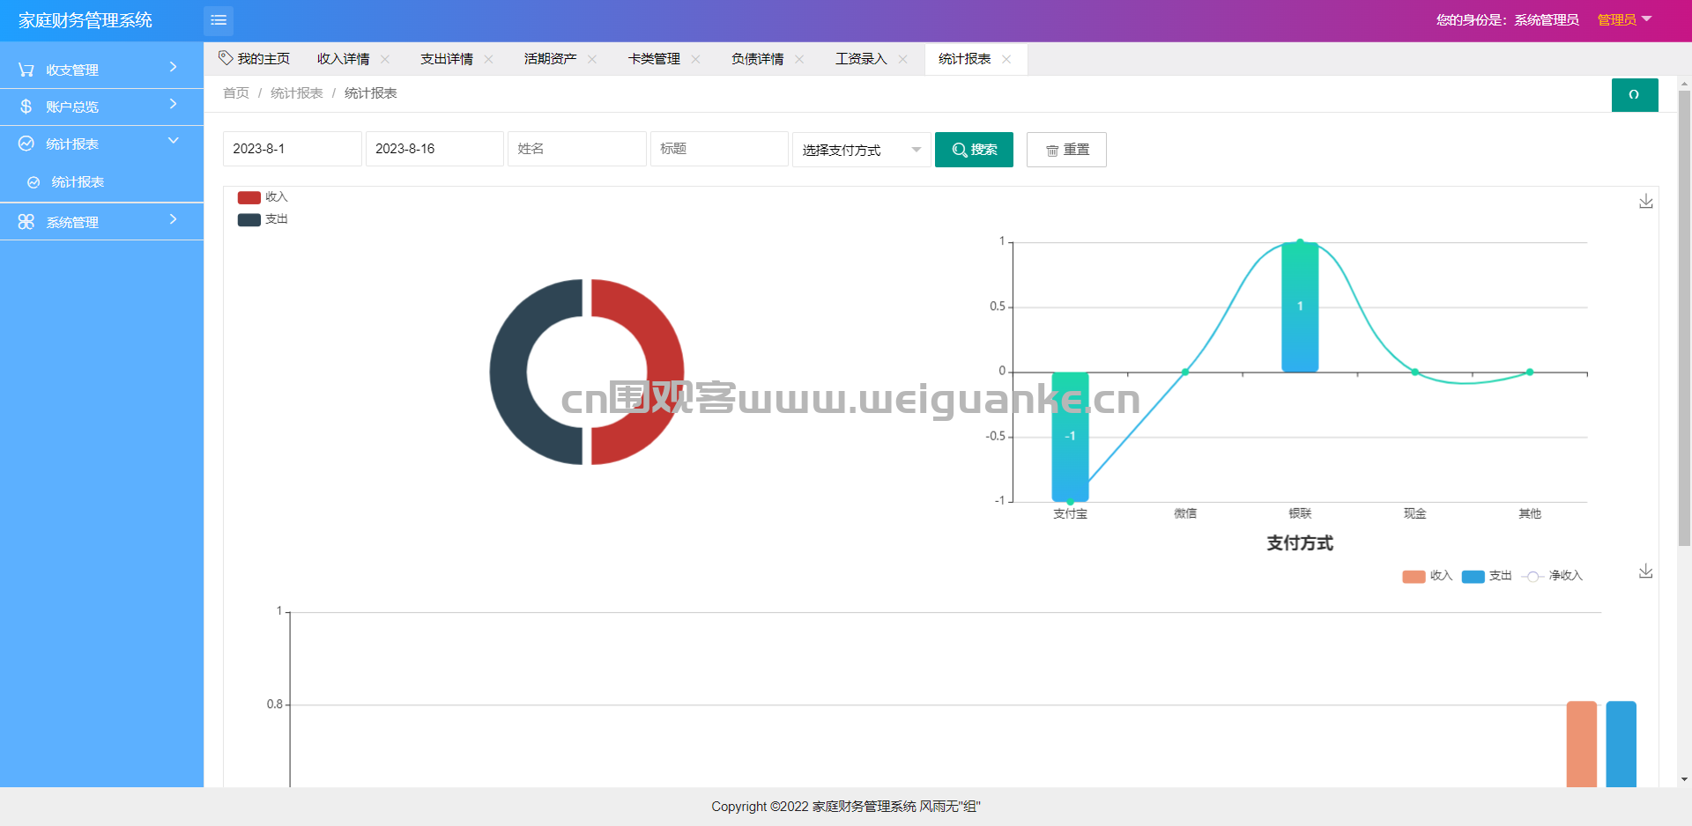Expand the 账户总览 sidebar menu
1692x826 pixels.
click(x=101, y=107)
